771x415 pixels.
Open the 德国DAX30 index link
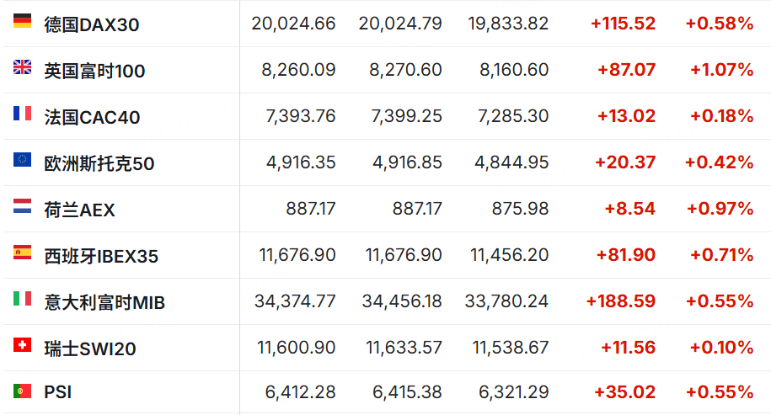(92, 25)
